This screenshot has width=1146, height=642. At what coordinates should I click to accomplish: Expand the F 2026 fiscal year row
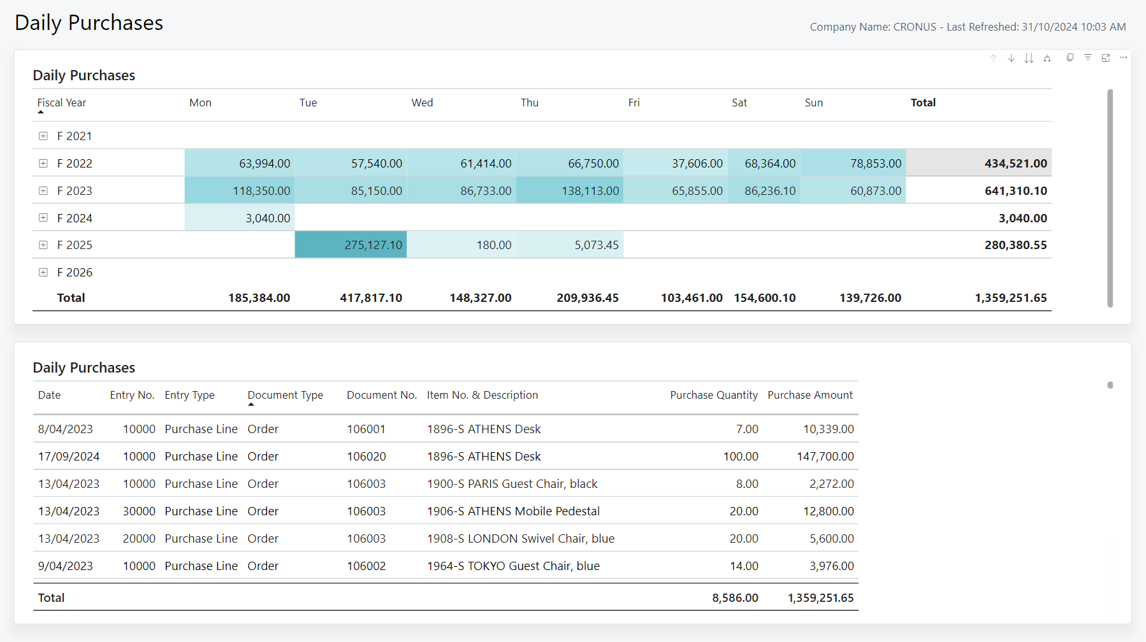(43, 272)
